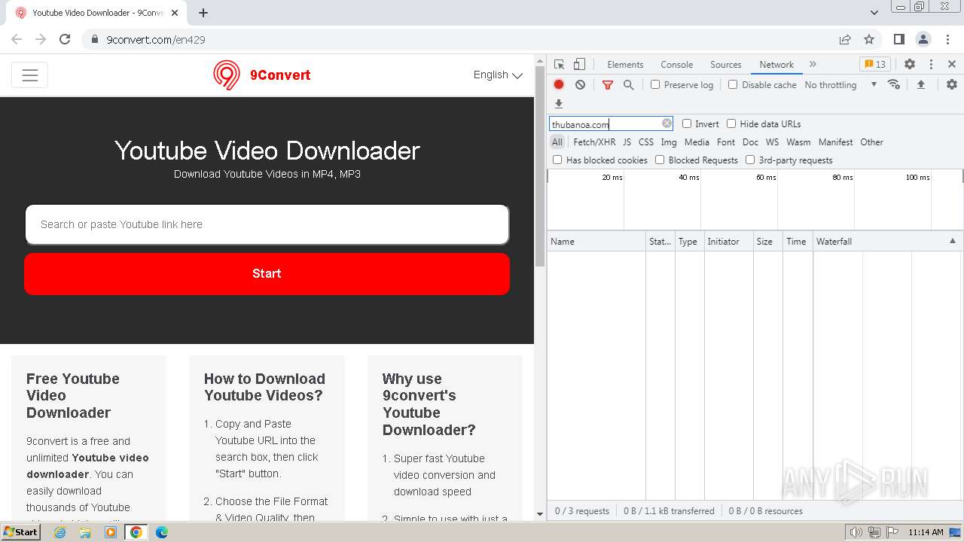This screenshot has height=542, width=964.
Task: Switch to the Elements tab
Action: click(x=625, y=65)
